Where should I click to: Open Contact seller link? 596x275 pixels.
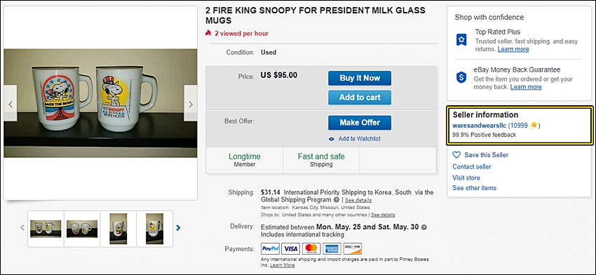[472, 166]
